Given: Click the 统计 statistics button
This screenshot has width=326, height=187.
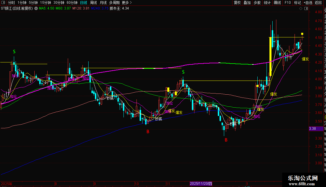Looking at the screenshot, I should pyautogui.click(x=267, y=3).
